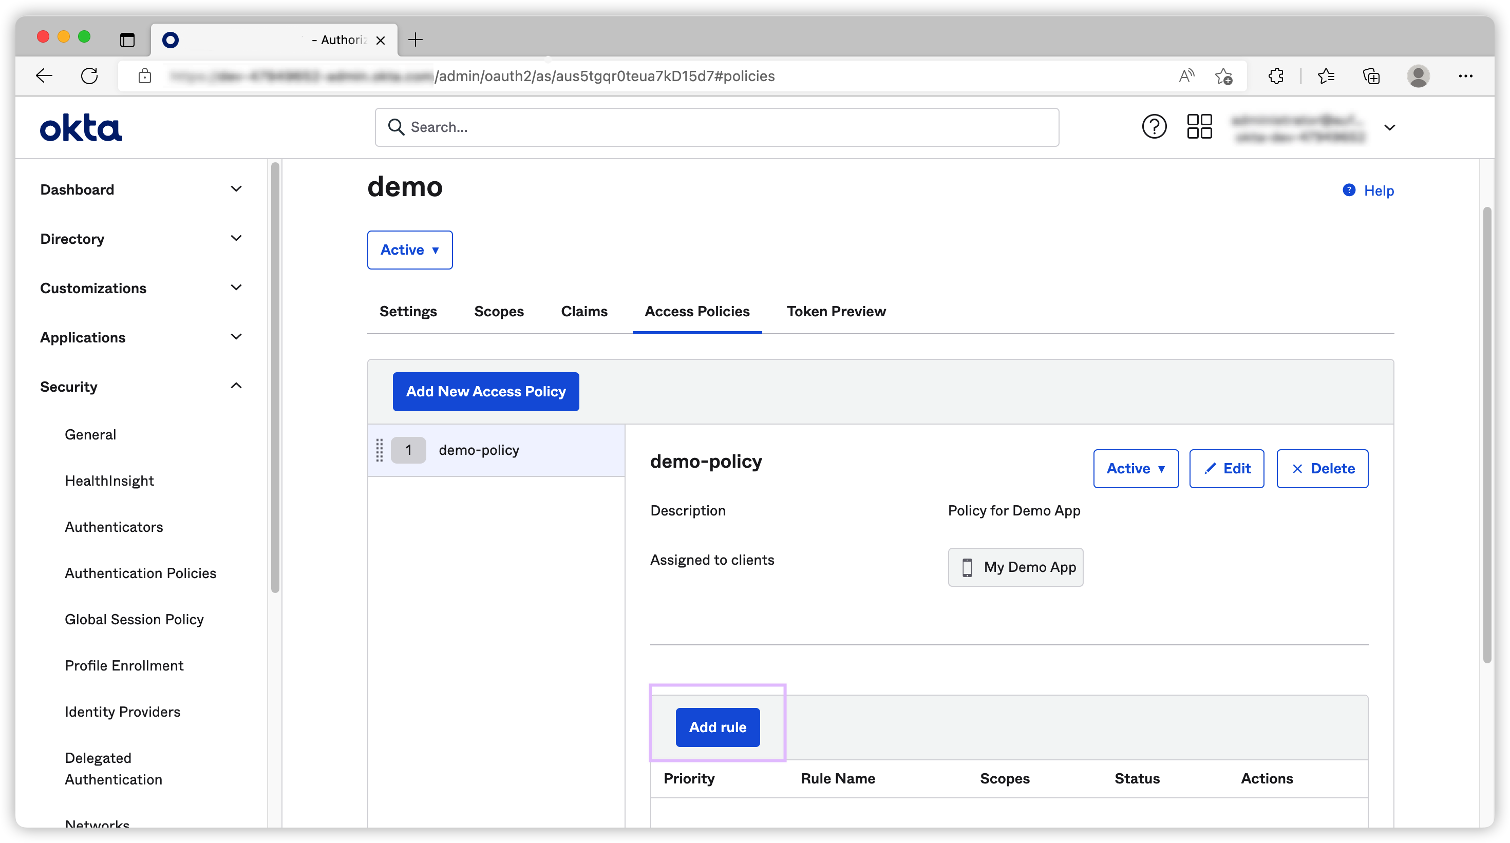Grab the demo-policy drag handle
Screen dimensions: 1510x843
[379, 450]
